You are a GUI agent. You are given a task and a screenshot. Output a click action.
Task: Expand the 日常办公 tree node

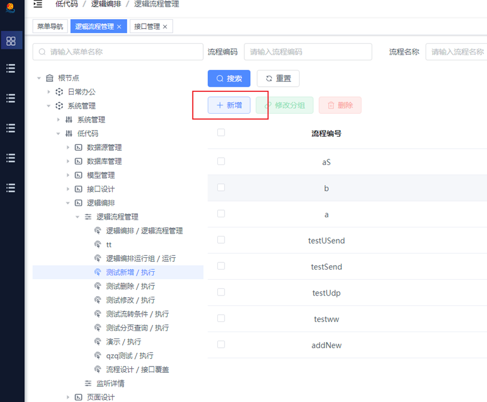pyautogui.click(x=48, y=92)
